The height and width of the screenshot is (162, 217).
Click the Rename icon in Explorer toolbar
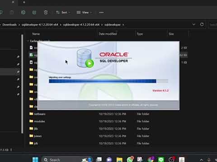click(23, 13)
